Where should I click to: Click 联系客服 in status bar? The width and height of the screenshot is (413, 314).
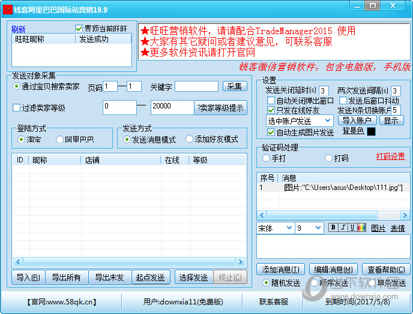pos(273,301)
